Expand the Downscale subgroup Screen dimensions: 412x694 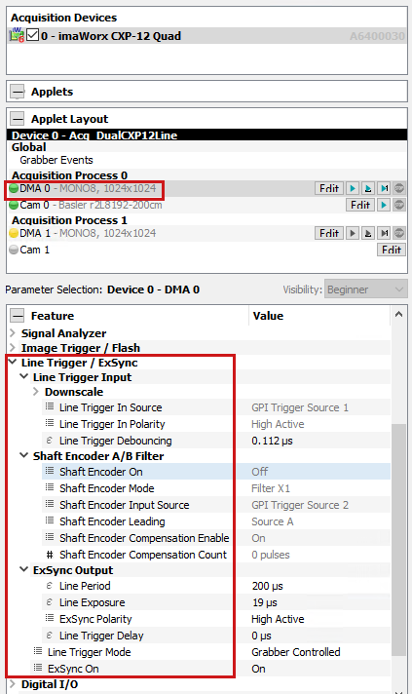pyautogui.click(x=36, y=392)
